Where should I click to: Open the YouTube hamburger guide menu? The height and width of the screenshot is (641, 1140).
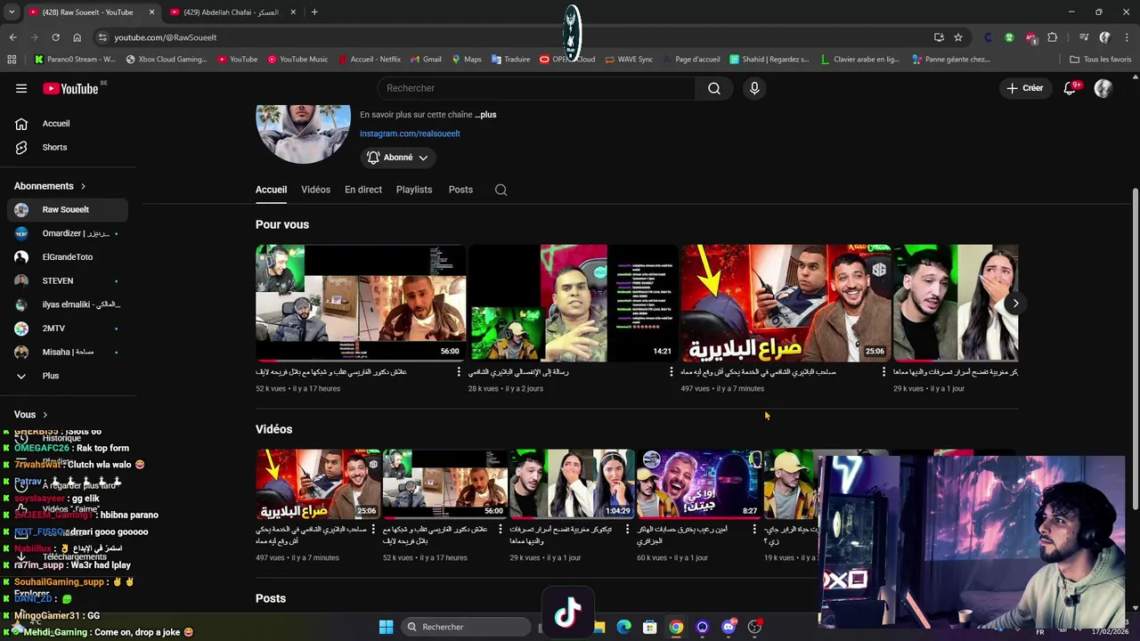(21, 88)
